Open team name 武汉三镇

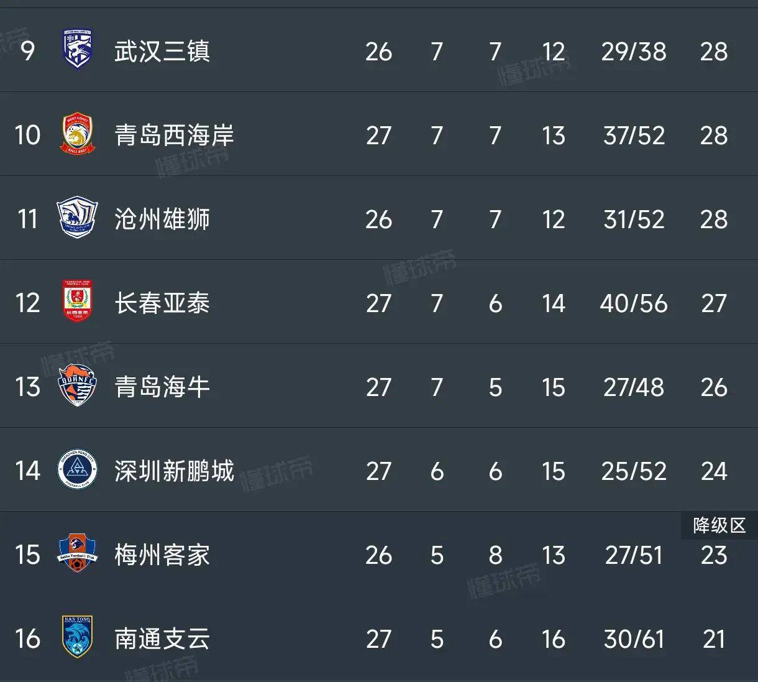162,51
